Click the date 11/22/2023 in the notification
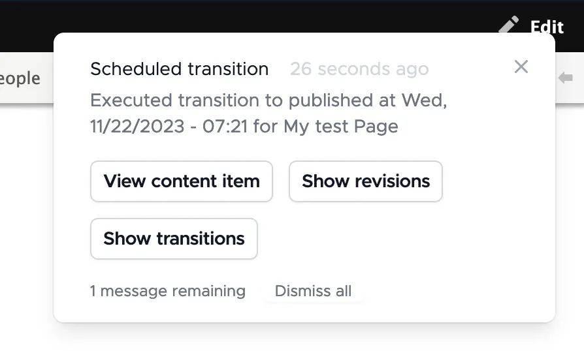This screenshot has width=584, height=351. point(137,127)
